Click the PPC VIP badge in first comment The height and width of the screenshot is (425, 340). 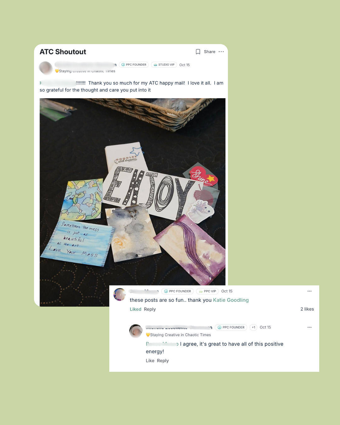pyautogui.click(x=207, y=291)
